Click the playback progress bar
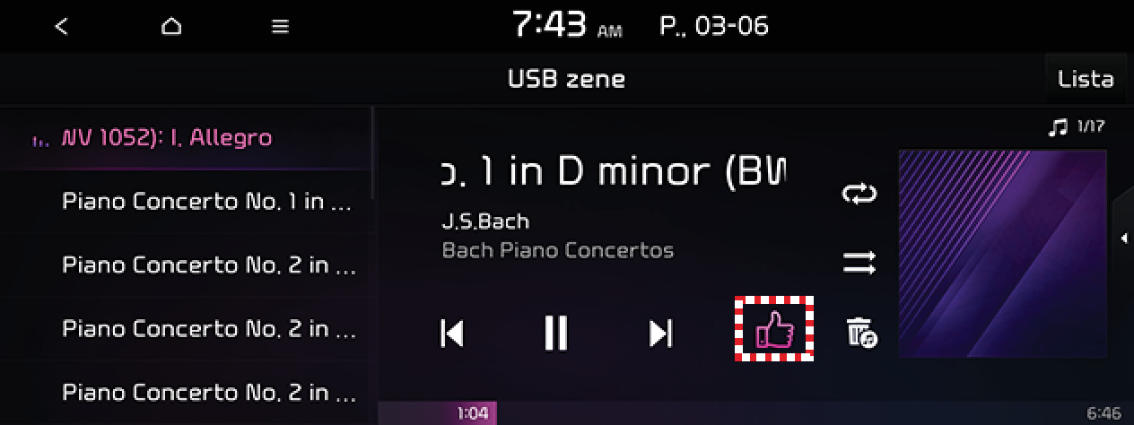 (x=755, y=413)
